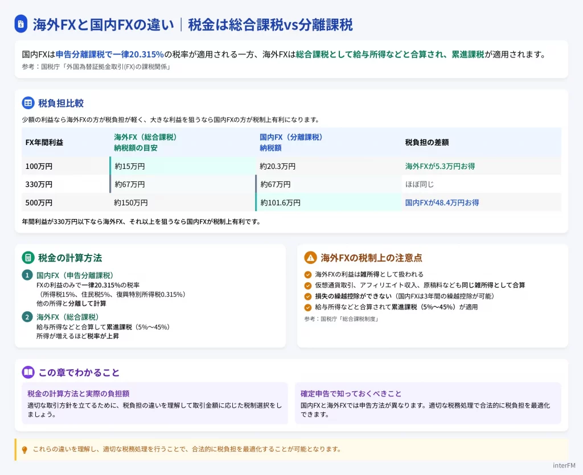Click the 税金の計算方法と実際の負担額 card

154,403
